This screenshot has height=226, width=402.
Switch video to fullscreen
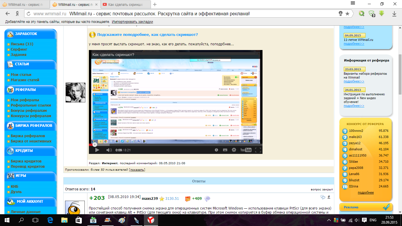tap(258, 150)
